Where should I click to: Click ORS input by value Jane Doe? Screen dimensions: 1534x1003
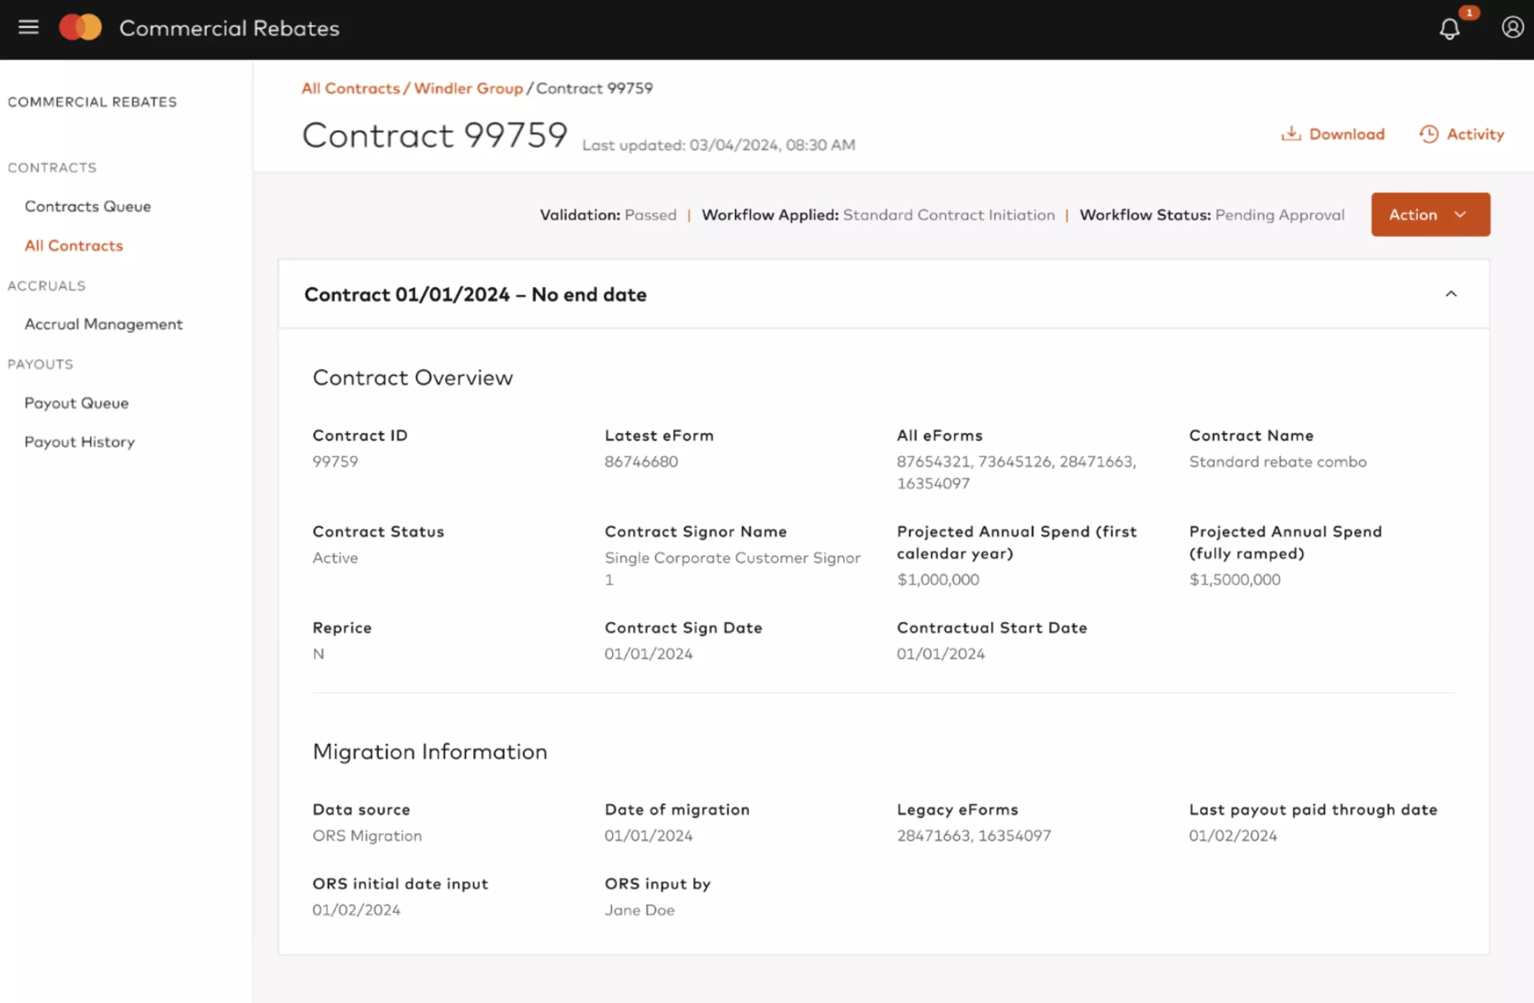639,910
